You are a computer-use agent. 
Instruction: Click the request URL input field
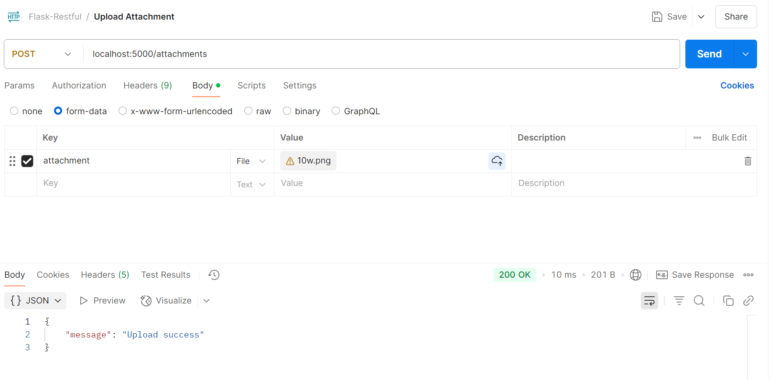pyautogui.click(x=378, y=54)
